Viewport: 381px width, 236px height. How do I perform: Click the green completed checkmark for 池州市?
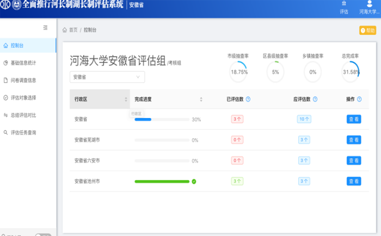coord(194,182)
